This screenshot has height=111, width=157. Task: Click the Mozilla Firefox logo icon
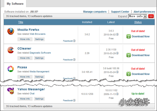11,31
